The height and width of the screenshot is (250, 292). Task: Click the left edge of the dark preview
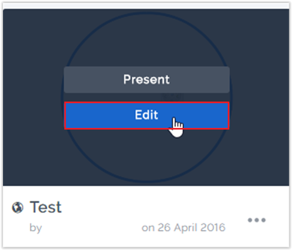click(13, 98)
